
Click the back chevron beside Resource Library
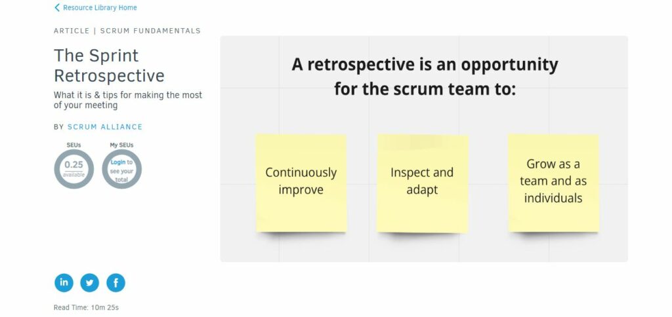coord(57,8)
